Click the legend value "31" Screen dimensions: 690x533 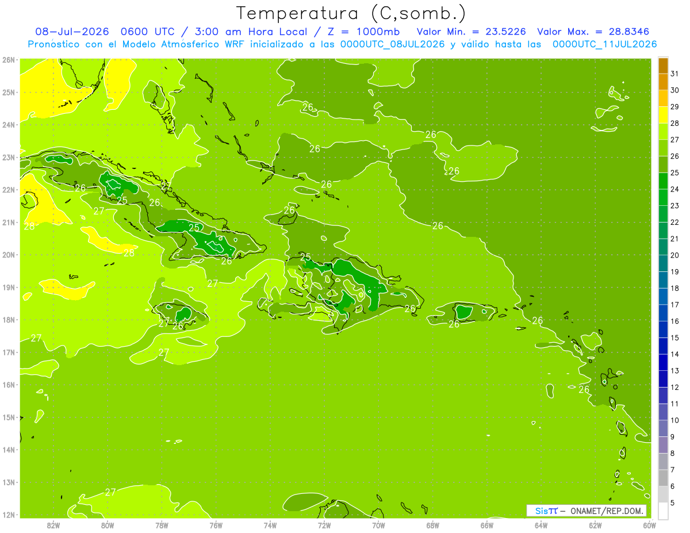[674, 73]
